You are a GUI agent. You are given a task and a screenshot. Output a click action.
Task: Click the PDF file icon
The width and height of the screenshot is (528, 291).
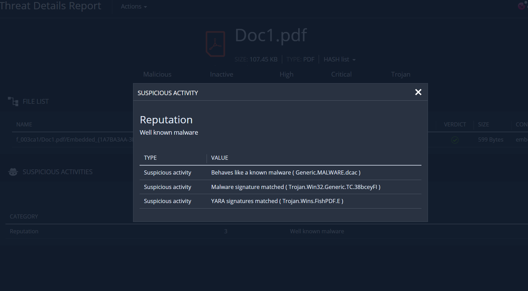215,44
